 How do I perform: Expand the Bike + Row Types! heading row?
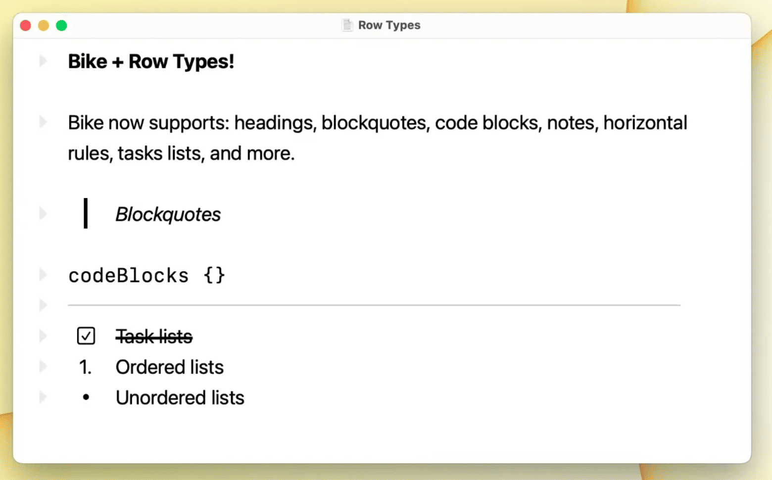coord(43,61)
